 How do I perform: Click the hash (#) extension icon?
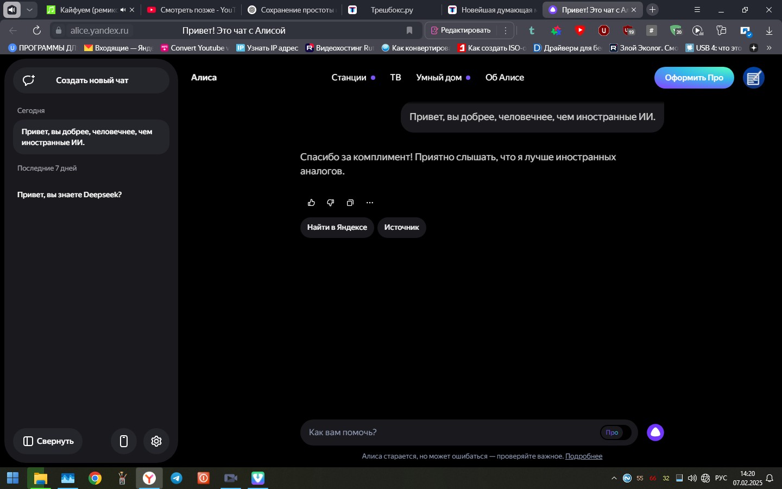click(x=652, y=30)
